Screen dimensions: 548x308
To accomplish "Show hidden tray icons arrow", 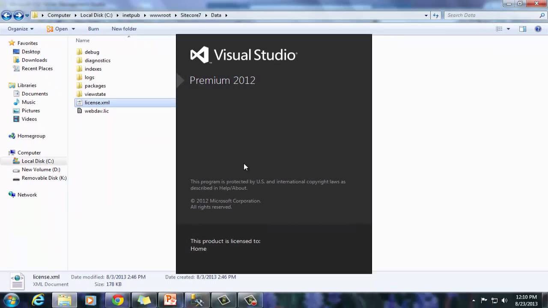I will pos(474,300).
